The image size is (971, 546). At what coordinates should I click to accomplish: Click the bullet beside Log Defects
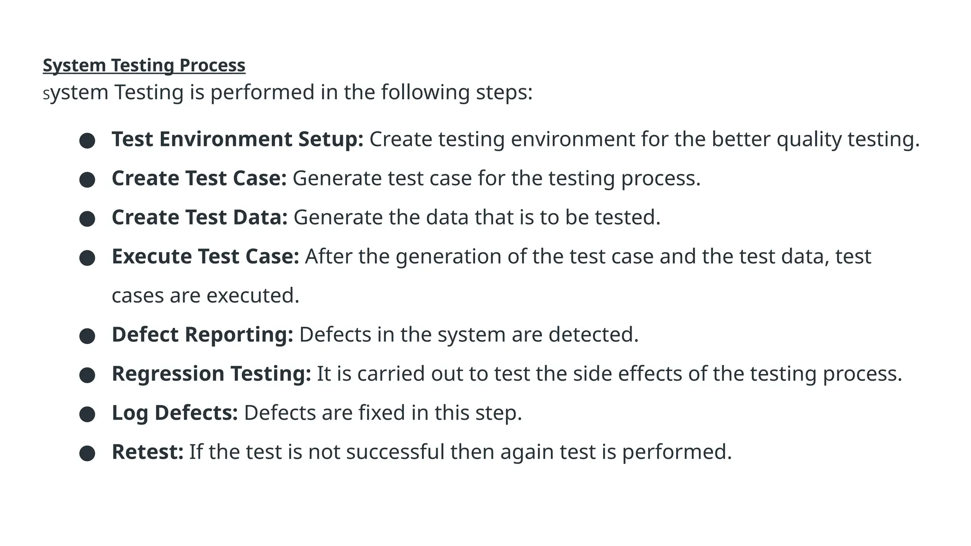pos(87,414)
